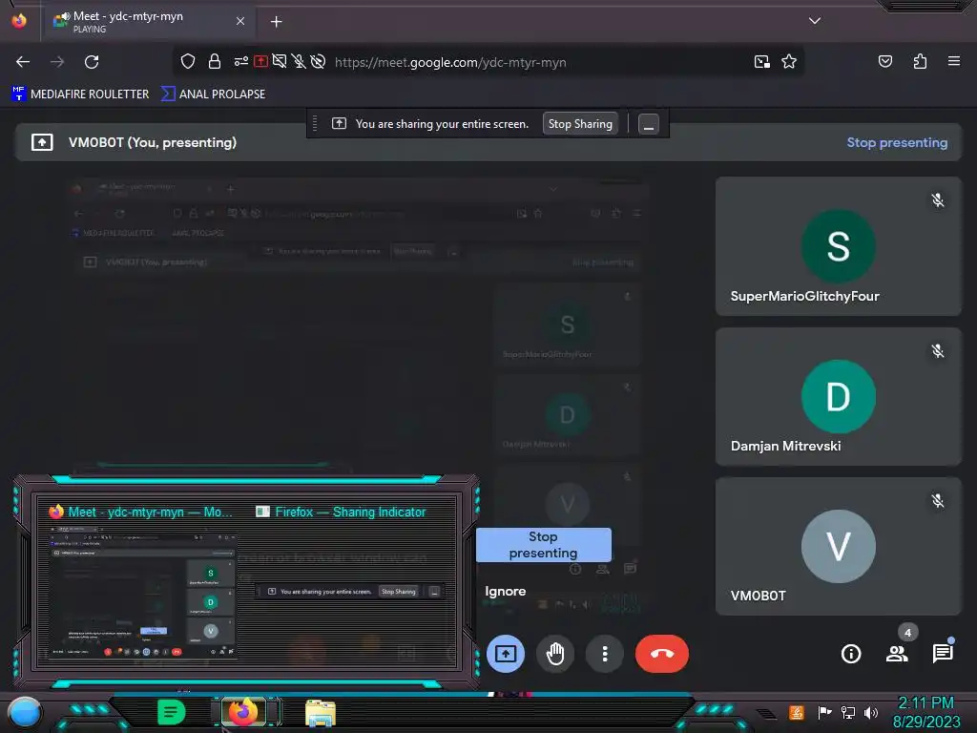Open the Pocket save icon

[x=884, y=62]
